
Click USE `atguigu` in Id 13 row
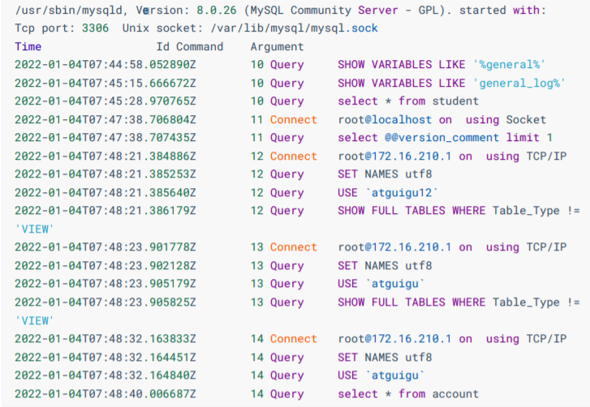pyautogui.click(x=381, y=284)
